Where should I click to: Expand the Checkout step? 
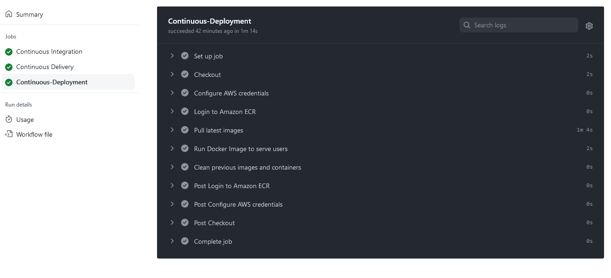(172, 74)
